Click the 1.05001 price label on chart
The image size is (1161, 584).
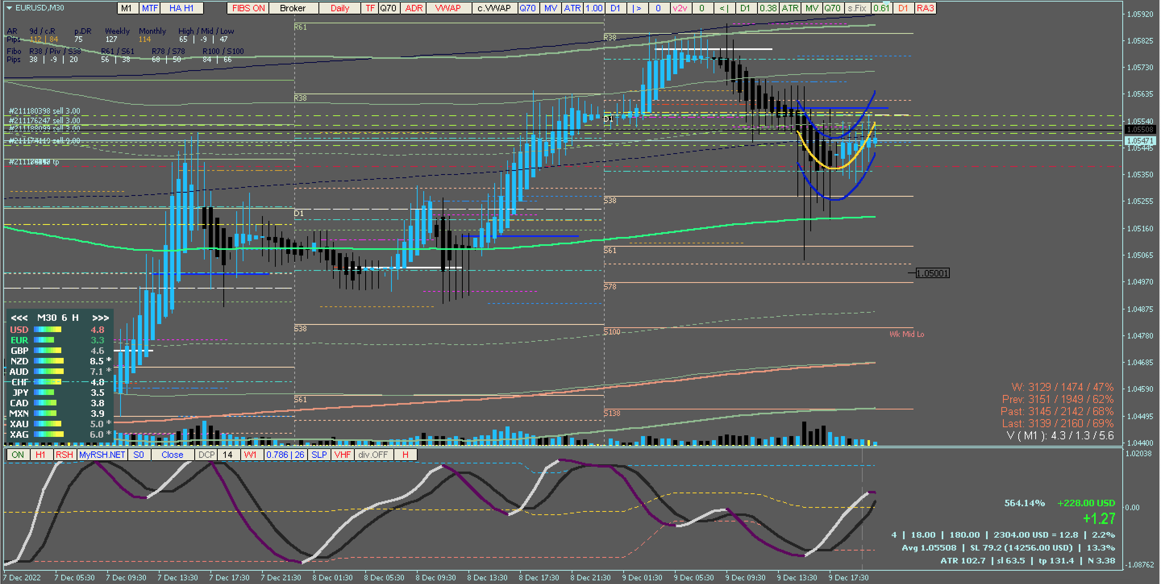click(932, 273)
